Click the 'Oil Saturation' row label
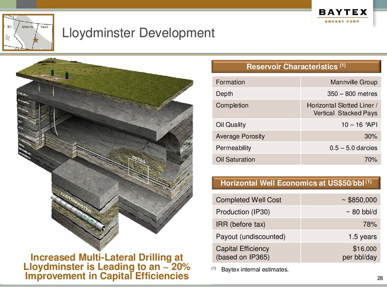The height and width of the screenshot is (290, 387). tap(235, 159)
